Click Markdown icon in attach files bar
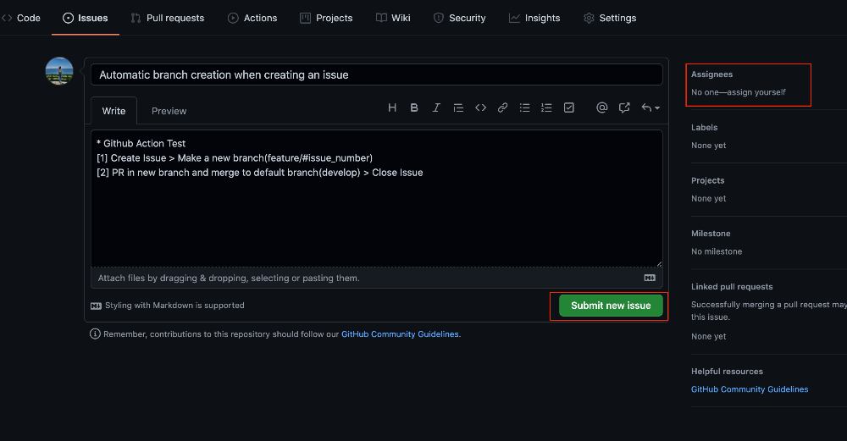This screenshot has height=441, width=847. pyautogui.click(x=650, y=278)
